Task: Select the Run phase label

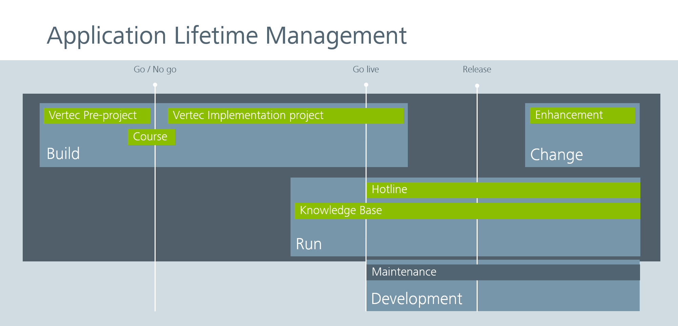Action: [x=308, y=244]
